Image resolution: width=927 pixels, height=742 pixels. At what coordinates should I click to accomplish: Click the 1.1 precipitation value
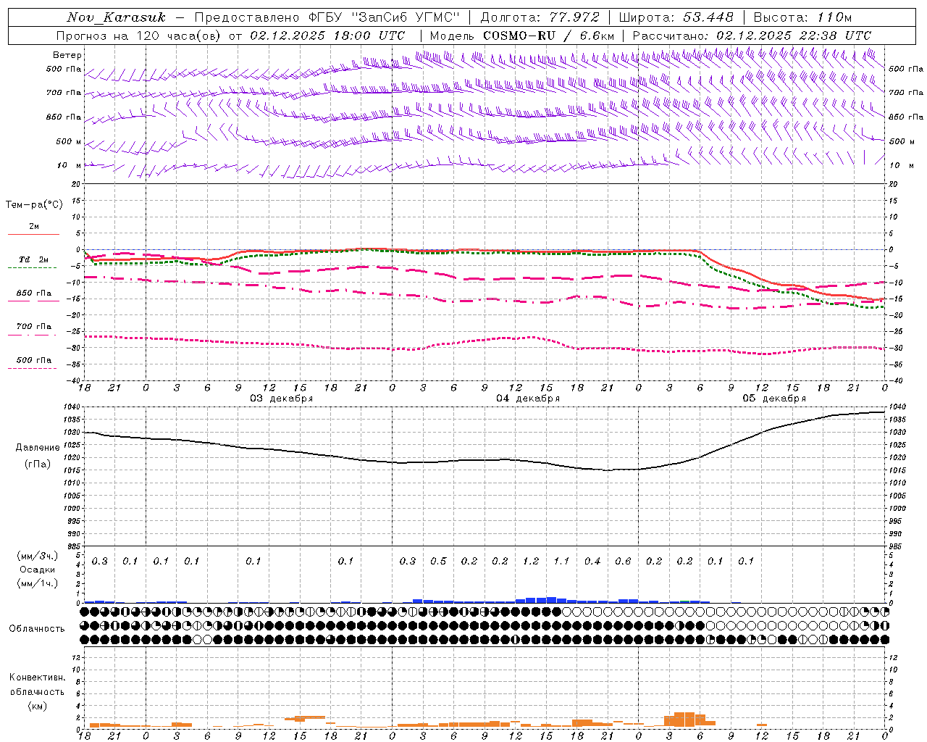click(561, 562)
